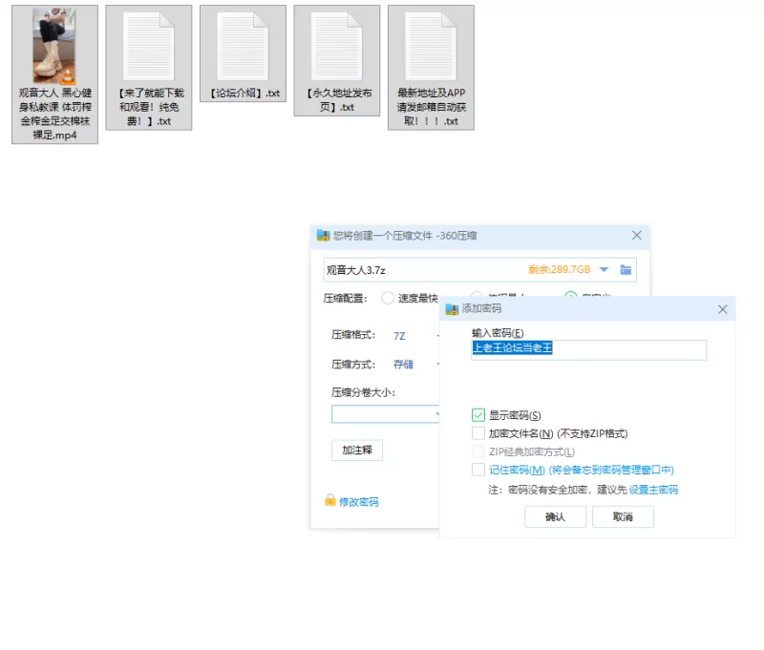Select the 永久地址发布页 txt file
The image size is (764, 650).
(x=337, y=61)
